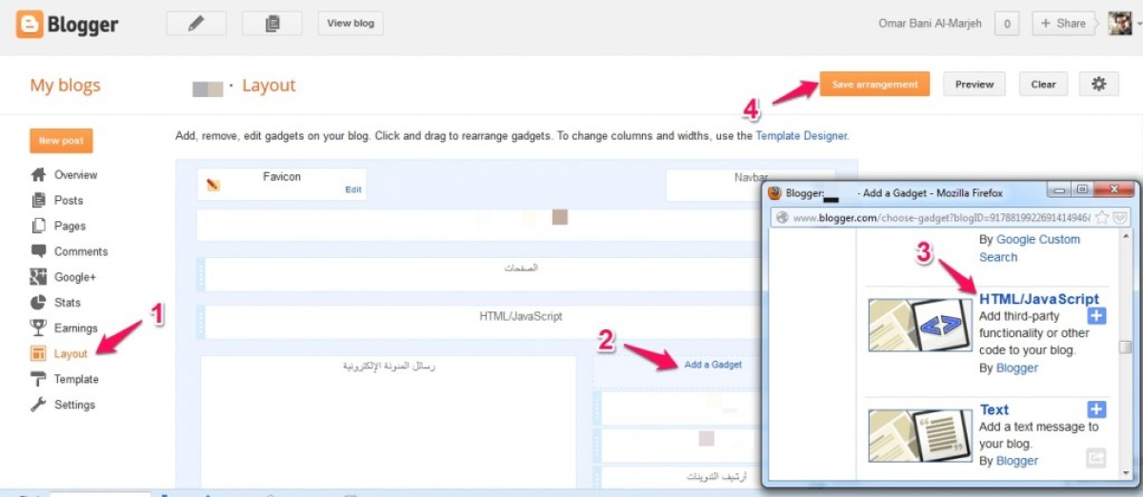1143x497 pixels.
Task: Click the Add a Gadget link
Action: [x=712, y=365]
